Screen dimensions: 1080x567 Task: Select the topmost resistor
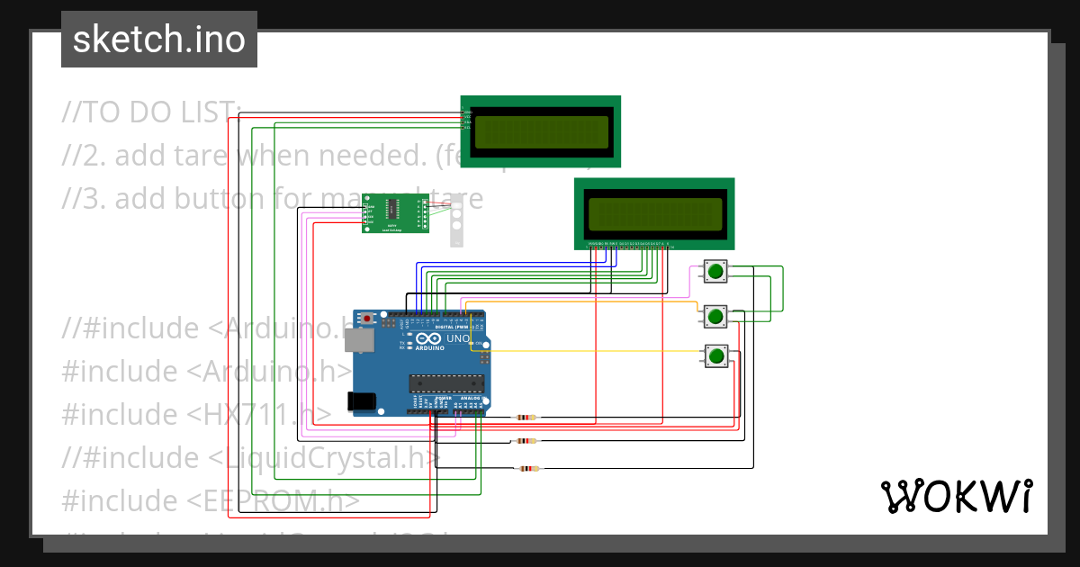coord(526,416)
